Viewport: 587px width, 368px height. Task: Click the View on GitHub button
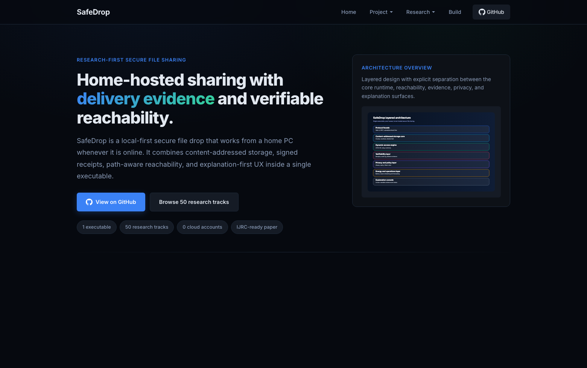111,202
